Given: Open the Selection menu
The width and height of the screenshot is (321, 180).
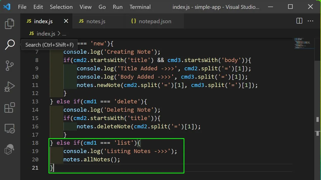Looking at the screenshot, I should (x=61, y=7).
